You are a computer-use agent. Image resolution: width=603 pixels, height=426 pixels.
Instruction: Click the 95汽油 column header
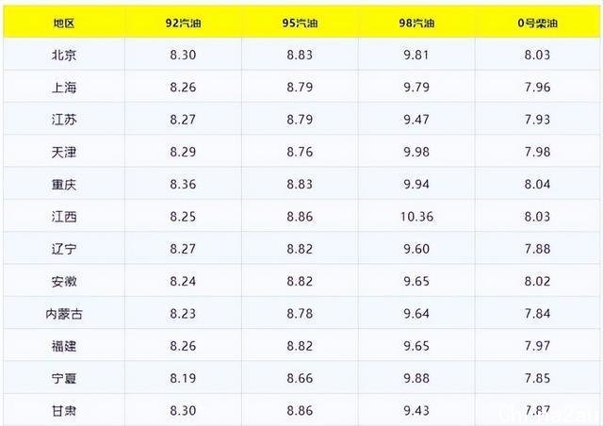coord(300,23)
